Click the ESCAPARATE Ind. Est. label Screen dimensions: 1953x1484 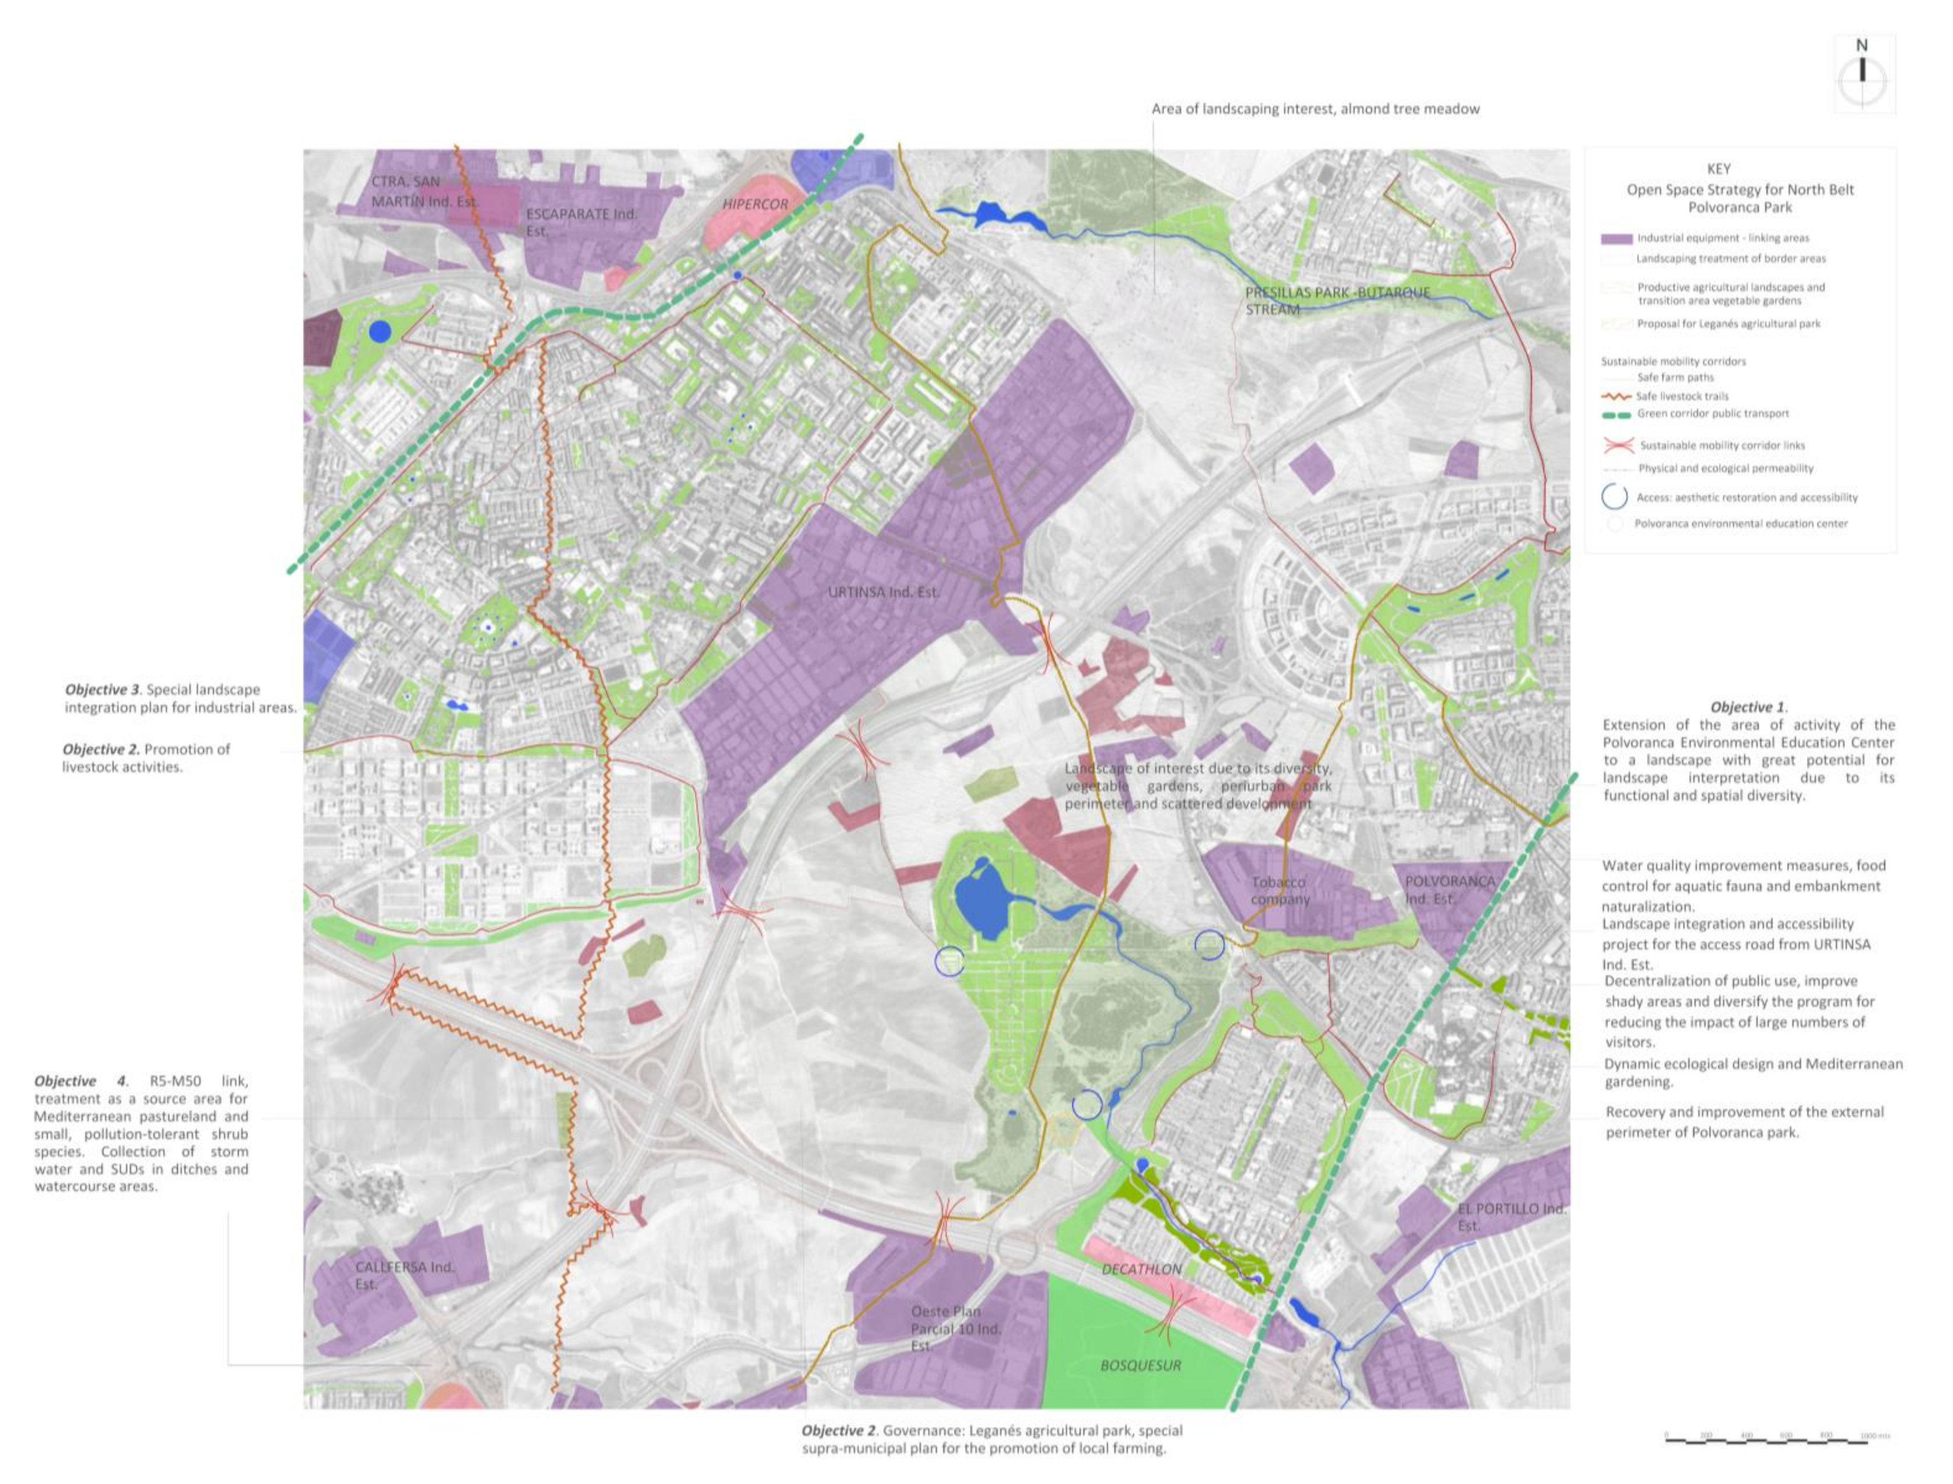[x=581, y=222]
